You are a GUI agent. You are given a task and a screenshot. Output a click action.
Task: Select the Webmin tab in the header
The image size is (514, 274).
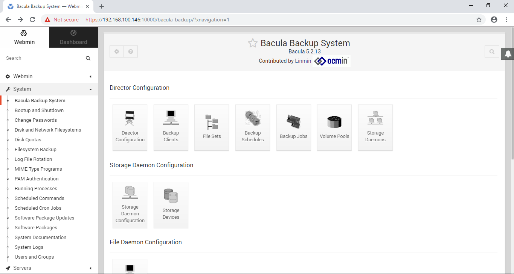click(x=24, y=37)
